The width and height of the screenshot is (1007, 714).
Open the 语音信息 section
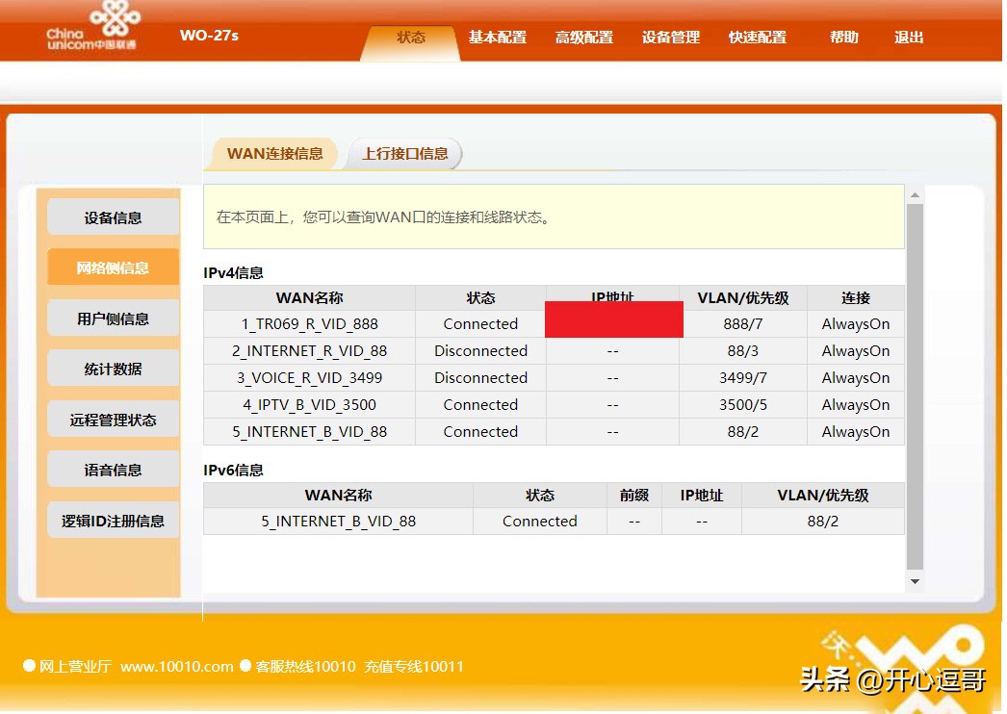[x=112, y=469]
